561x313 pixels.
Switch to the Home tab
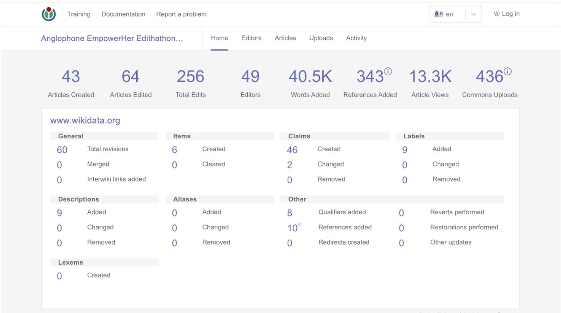tap(220, 38)
